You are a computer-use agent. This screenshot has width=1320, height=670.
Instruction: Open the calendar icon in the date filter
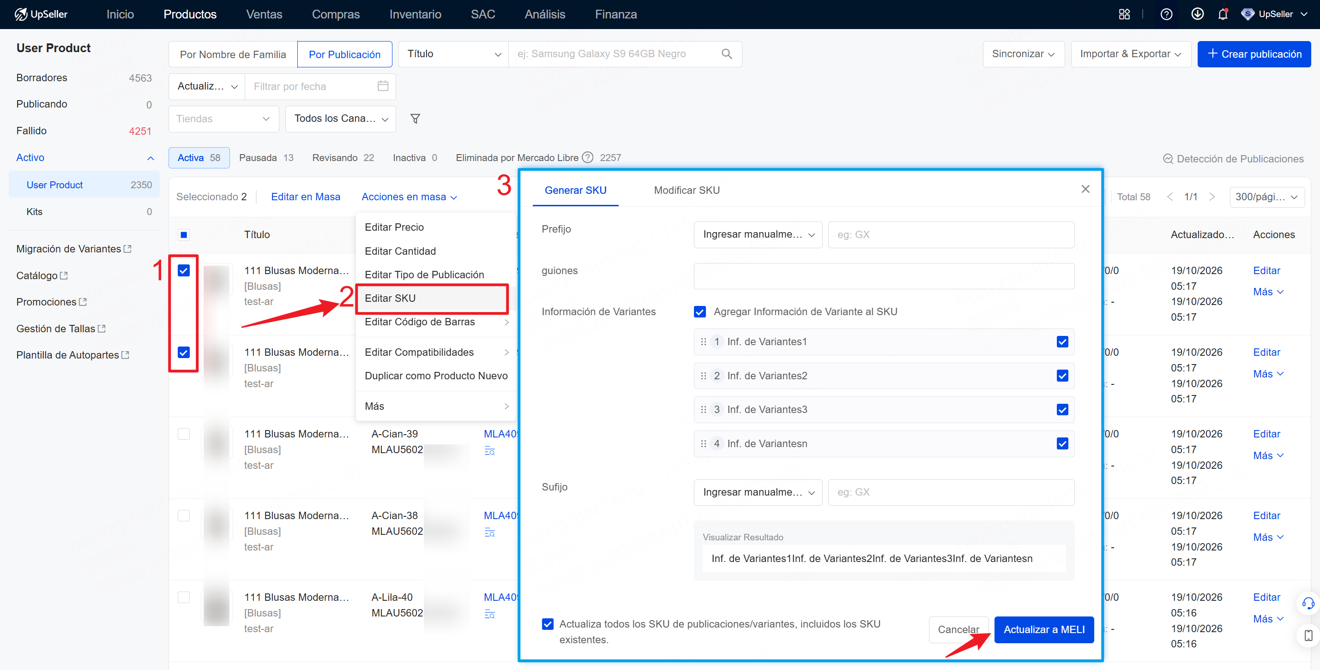pyautogui.click(x=383, y=86)
